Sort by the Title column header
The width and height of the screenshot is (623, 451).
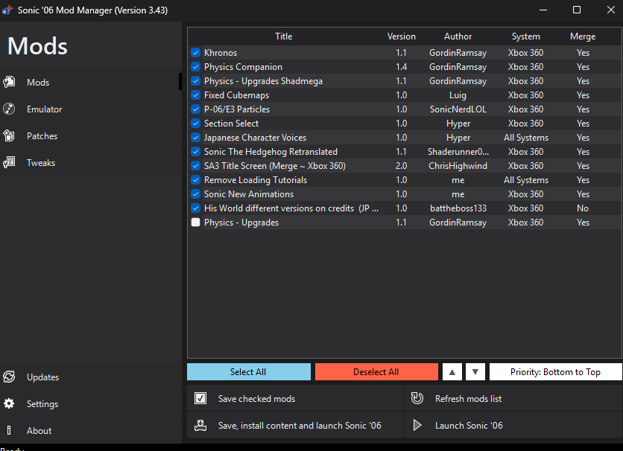coord(284,36)
